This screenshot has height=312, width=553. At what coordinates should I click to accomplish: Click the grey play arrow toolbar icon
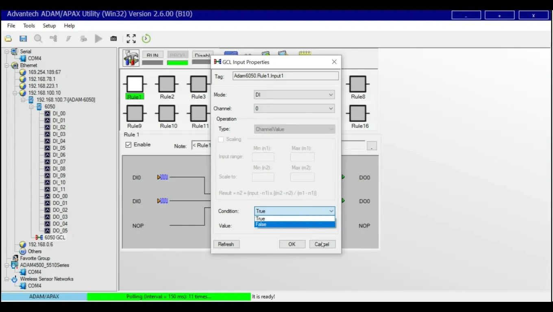point(98,39)
